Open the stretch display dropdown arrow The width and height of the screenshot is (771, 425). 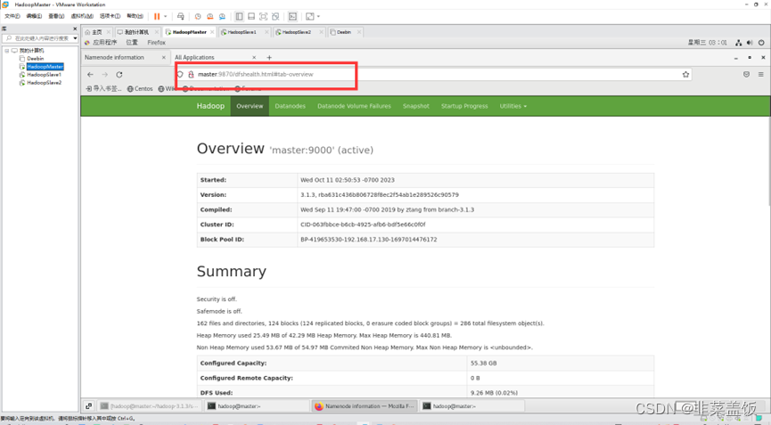pyautogui.click(x=318, y=16)
